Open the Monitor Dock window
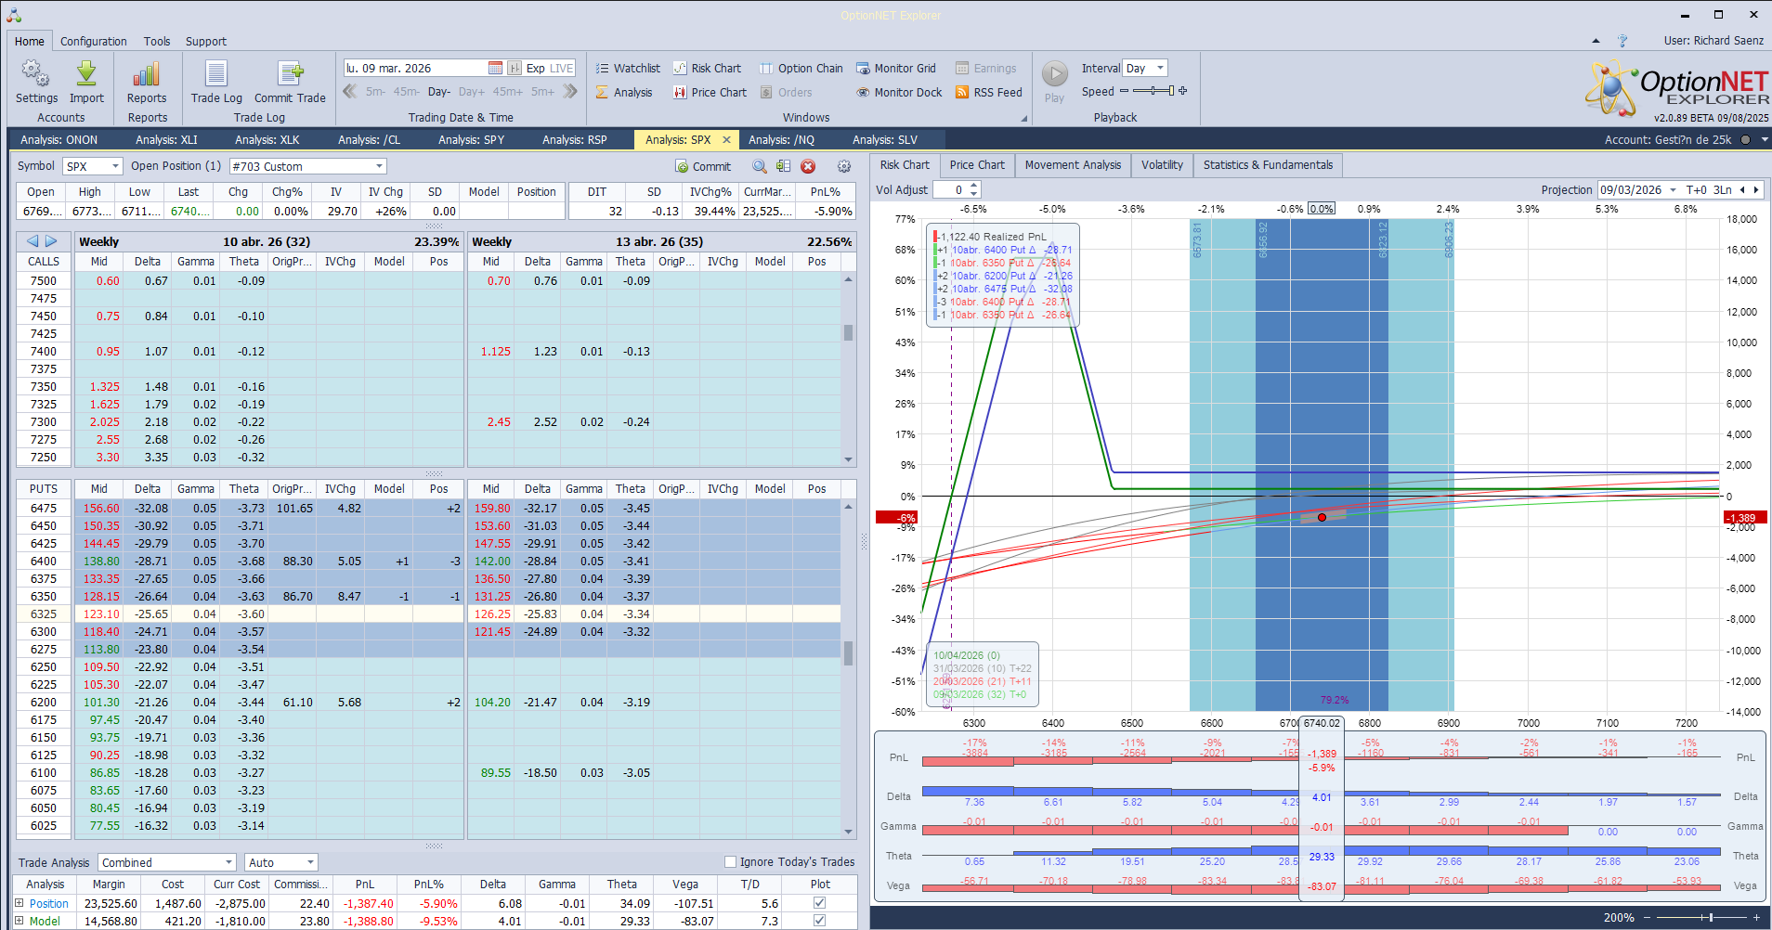Image resolution: width=1772 pixels, height=930 pixels. coord(899,92)
